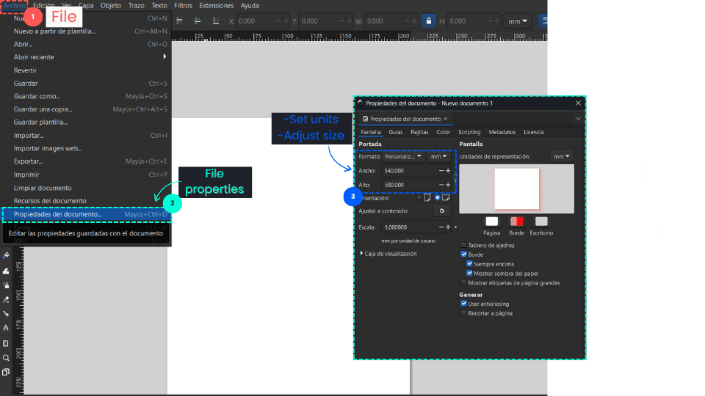Switch to the Rejillas tab
The image size is (705, 396).
pyautogui.click(x=419, y=132)
